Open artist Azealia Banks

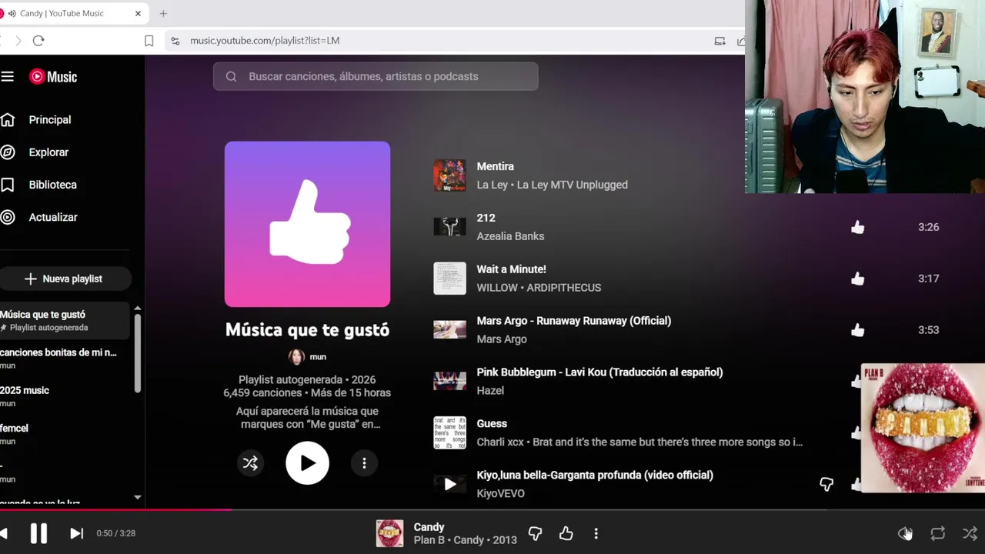pyautogui.click(x=510, y=236)
